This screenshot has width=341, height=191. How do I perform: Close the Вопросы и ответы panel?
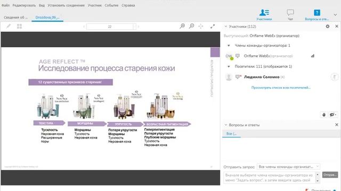337,125
